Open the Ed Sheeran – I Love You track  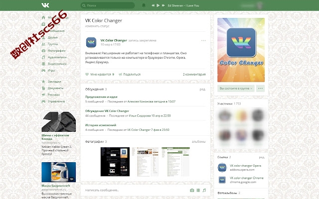tap(183, 5)
